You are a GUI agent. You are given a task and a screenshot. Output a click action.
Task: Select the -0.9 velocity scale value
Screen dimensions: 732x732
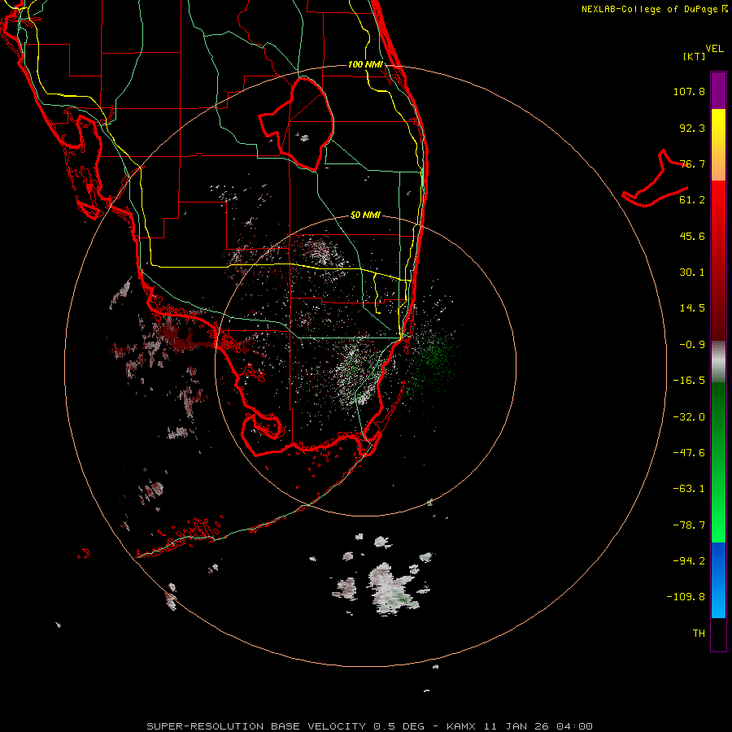(x=692, y=345)
